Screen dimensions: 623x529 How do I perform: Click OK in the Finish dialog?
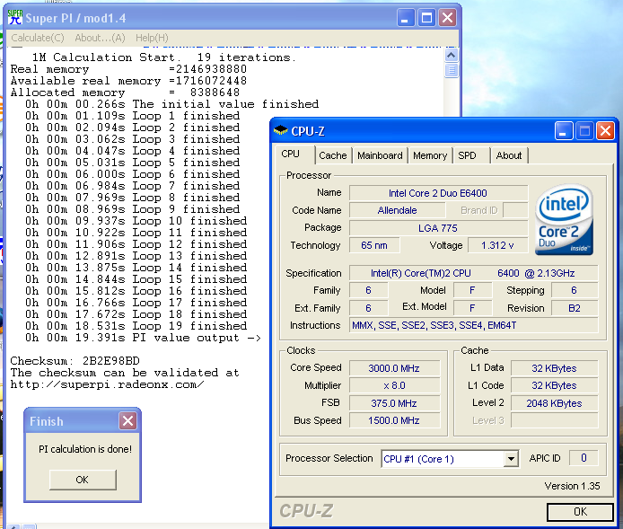pyautogui.click(x=83, y=480)
